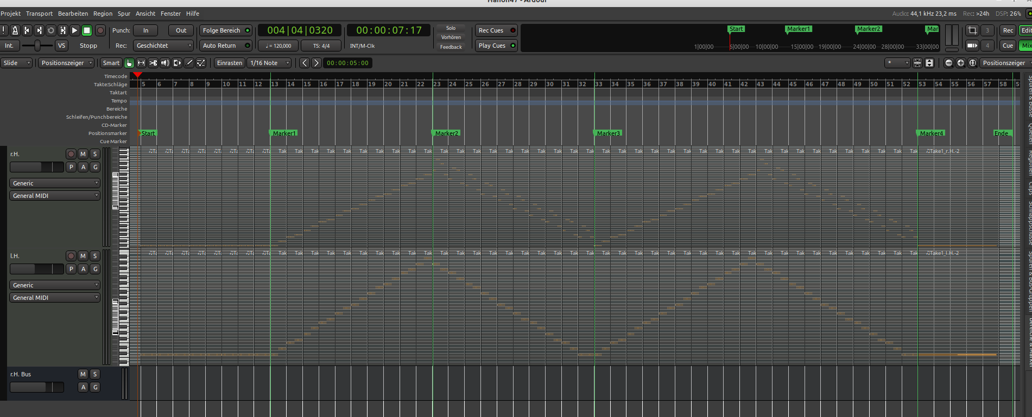Go to the previous snap point arrow
Viewport: 1032px width, 417px height.
pyautogui.click(x=305, y=63)
